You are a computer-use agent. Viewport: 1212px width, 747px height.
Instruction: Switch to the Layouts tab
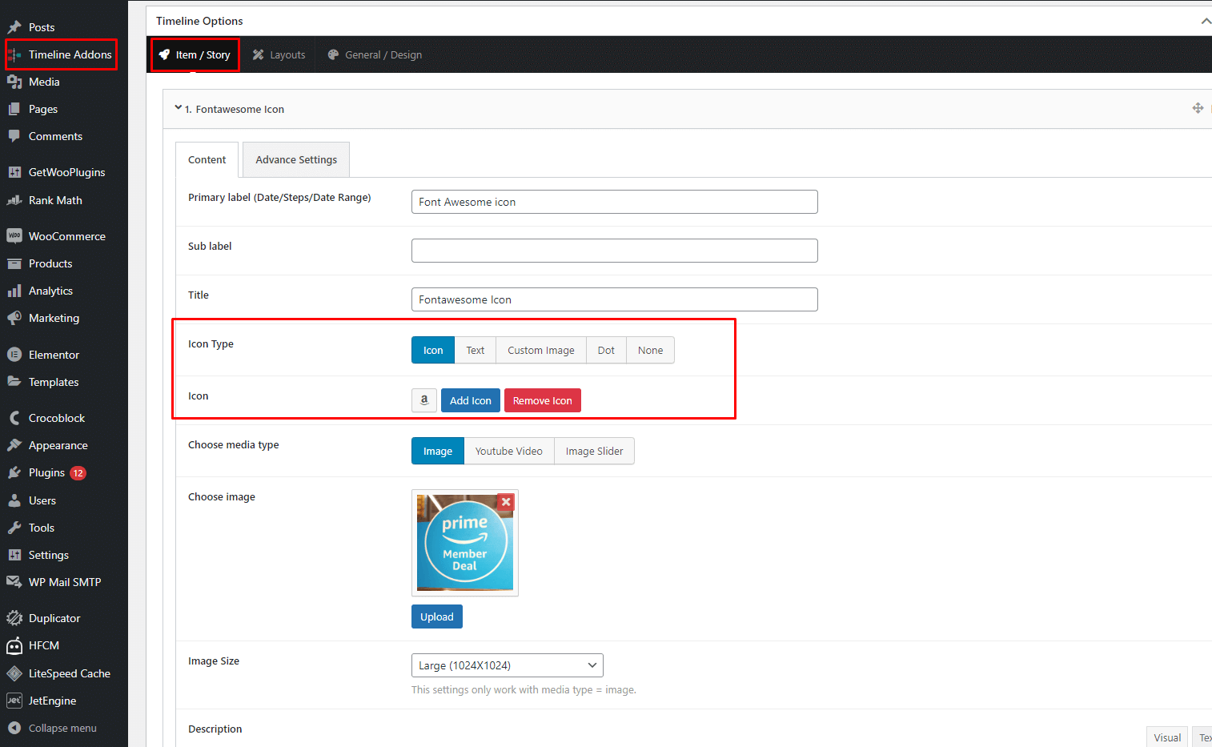[x=279, y=55]
